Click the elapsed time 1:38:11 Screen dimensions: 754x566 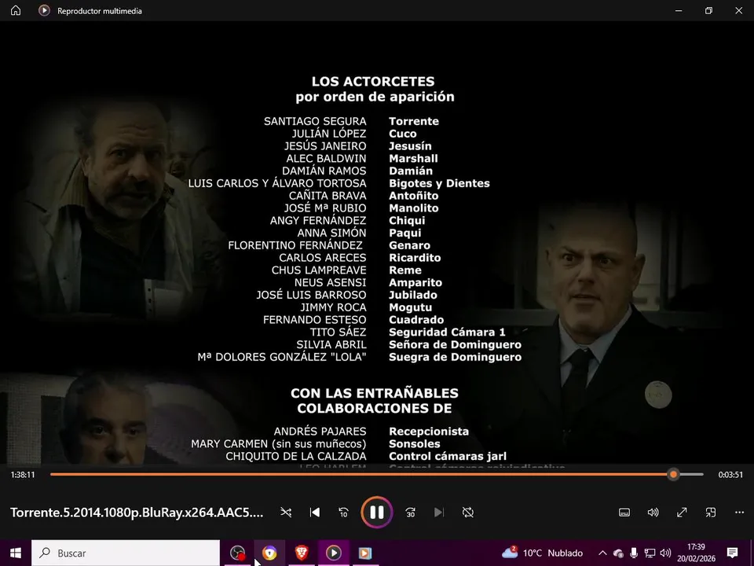click(x=23, y=475)
